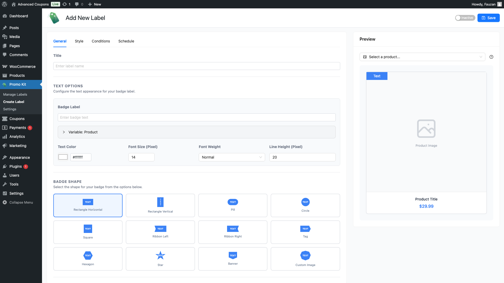Pick the Circle badge shape
Screen dimensions: 504x283
305,205
